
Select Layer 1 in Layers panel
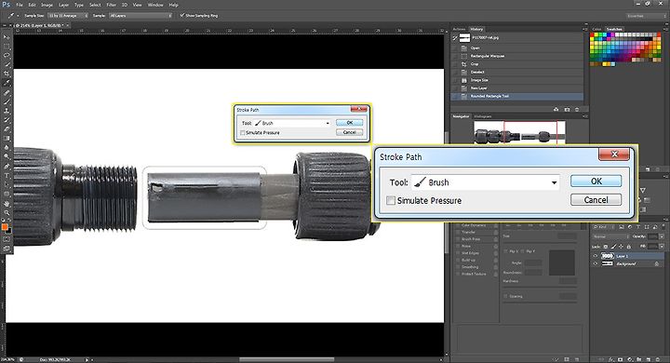628,256
